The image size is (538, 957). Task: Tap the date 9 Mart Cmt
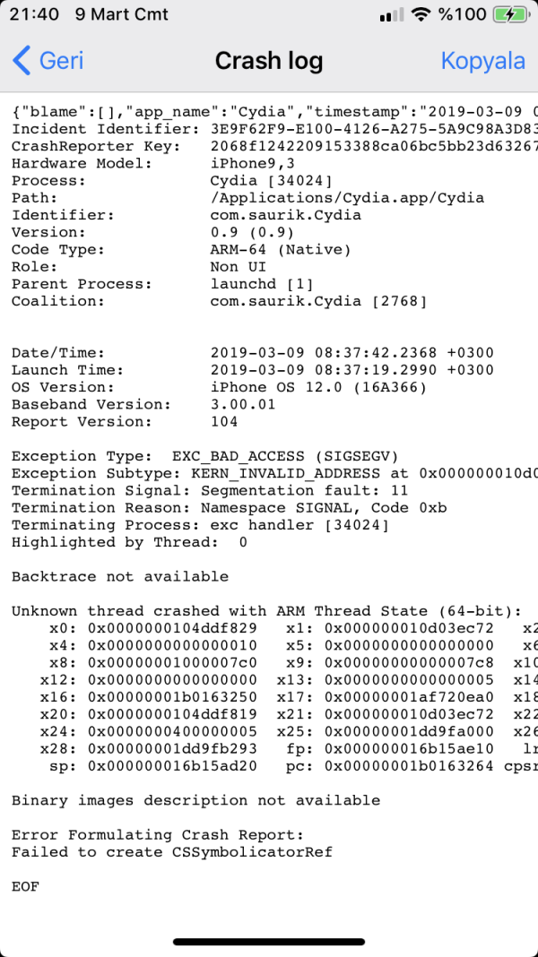(x=122, y=15)
